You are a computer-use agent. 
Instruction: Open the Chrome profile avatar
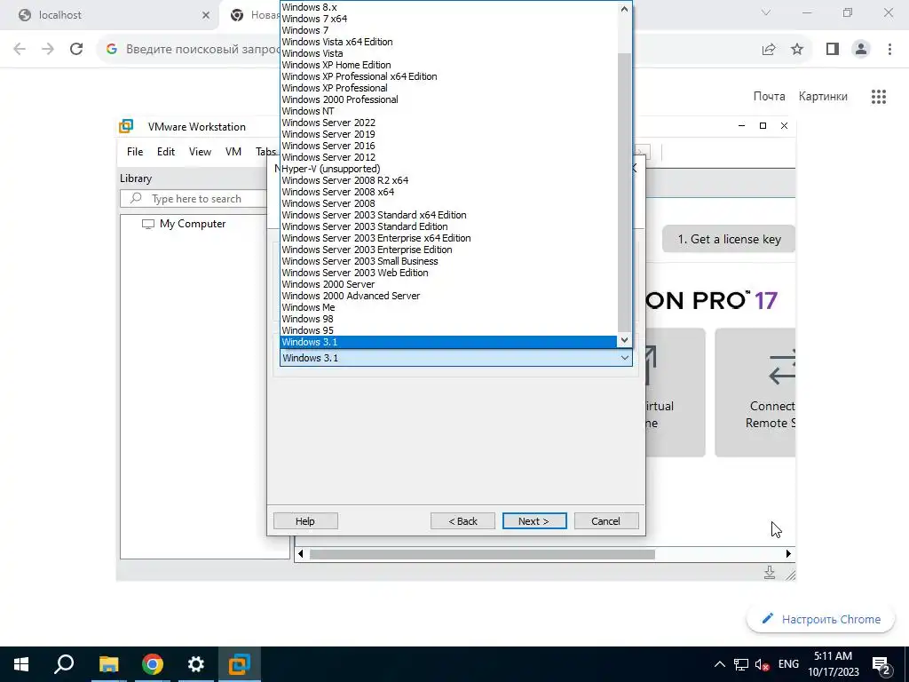[861, 50]
